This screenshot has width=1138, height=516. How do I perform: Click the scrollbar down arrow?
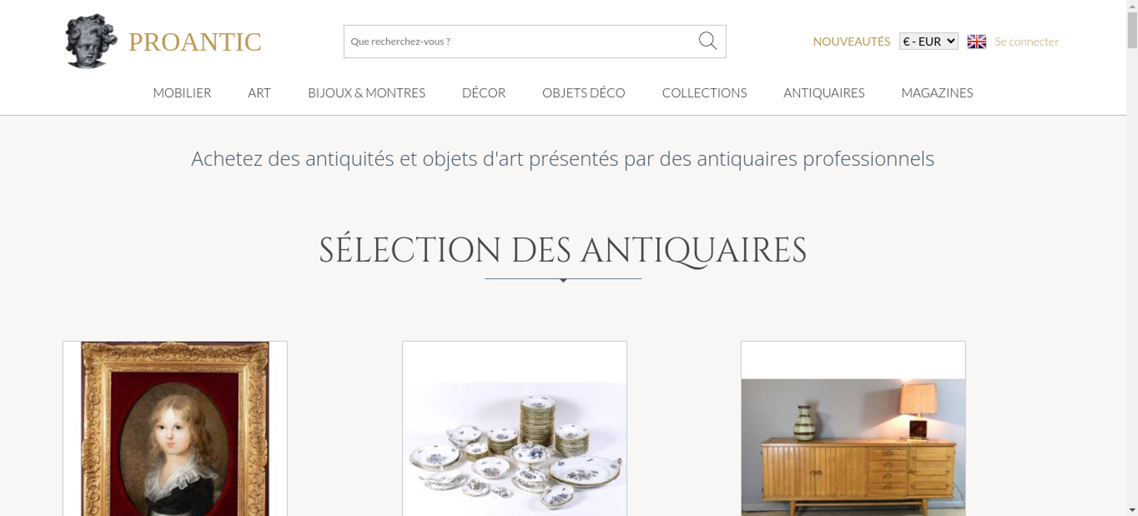[1132, 510]
